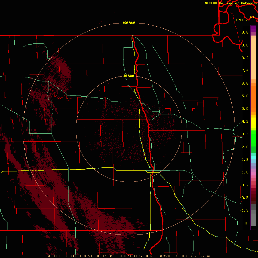Click the KMVX 11 DEC 25 03:42 timestamp

(x=185, y=256)
